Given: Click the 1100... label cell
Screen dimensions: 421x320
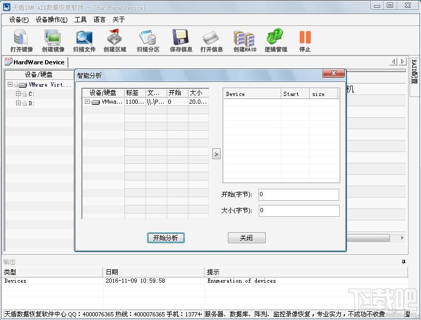Looking at the screenshot, I should coord(135,102).
